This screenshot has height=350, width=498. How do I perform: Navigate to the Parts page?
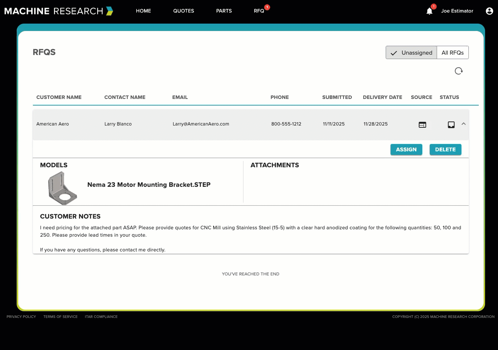tap(224, 11)
